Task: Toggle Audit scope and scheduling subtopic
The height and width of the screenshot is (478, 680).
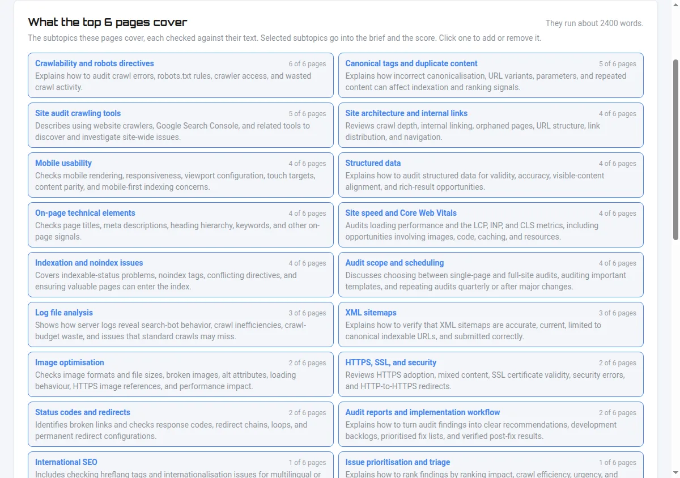Action: coord(491,275)
